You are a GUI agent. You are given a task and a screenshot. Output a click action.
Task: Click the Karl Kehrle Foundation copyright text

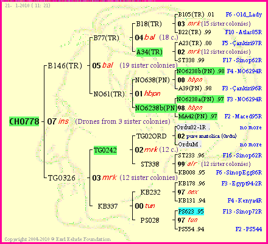58,239
